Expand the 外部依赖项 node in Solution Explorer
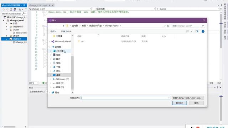Screen dimensions: 228x128 pos(6,27)
